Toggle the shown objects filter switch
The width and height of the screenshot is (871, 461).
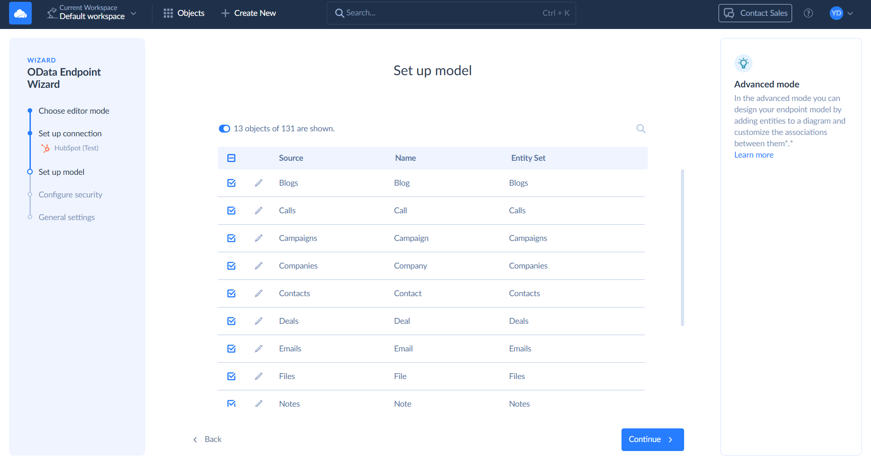[x=225, y=129]
